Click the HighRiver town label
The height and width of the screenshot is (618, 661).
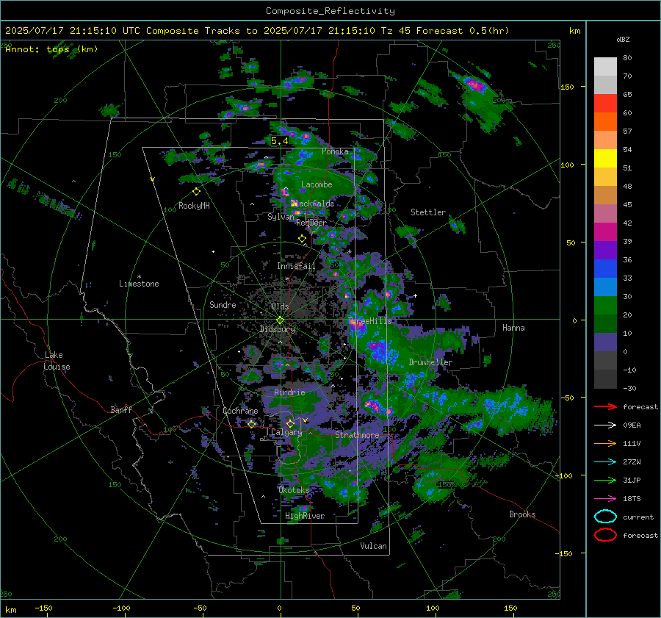point(305,516)
